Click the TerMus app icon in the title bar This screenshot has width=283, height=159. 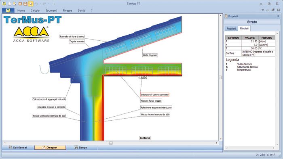click(x=4, y=4)
